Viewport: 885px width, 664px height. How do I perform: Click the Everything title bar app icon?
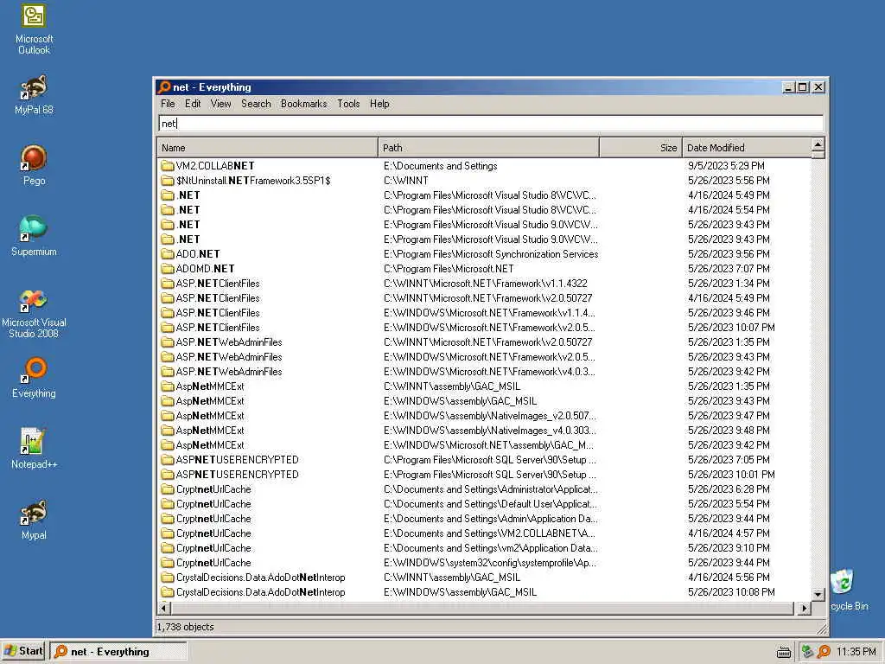(164, 87)
